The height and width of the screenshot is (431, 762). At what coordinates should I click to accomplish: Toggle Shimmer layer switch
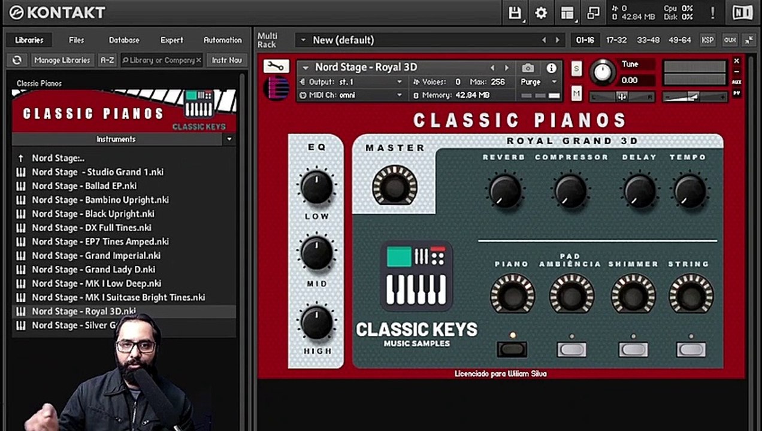633,349
